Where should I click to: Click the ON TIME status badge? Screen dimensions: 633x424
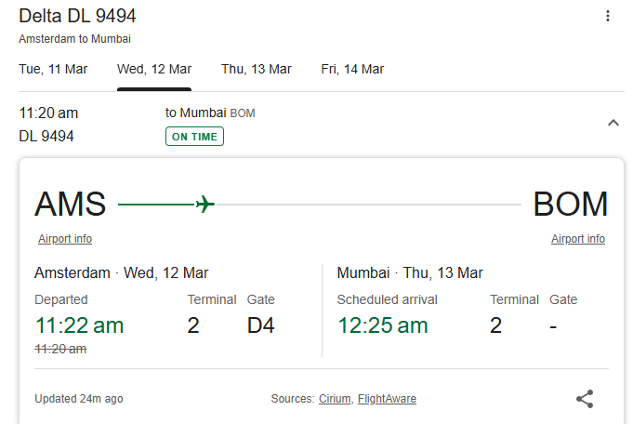[x=194, y=137]
